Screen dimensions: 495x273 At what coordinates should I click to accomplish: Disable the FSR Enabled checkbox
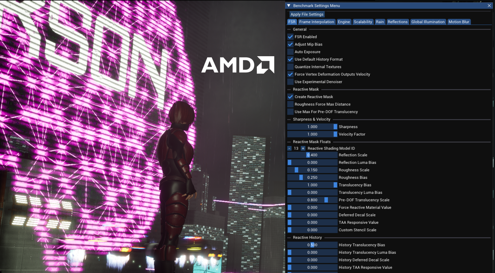tap(290, 37)
